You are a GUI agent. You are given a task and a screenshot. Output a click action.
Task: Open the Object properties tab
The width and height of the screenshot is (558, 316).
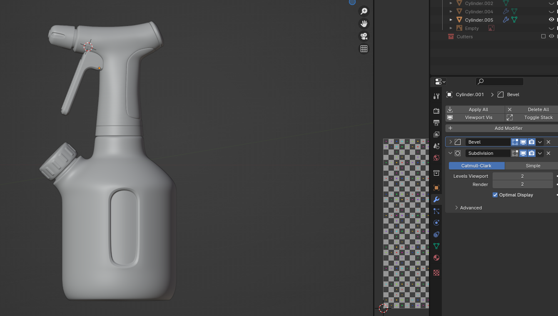(436, 188)
